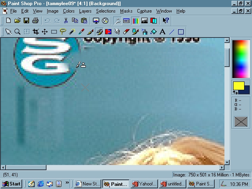
Task: Open the Colors menu
Action: coord(69,11)
